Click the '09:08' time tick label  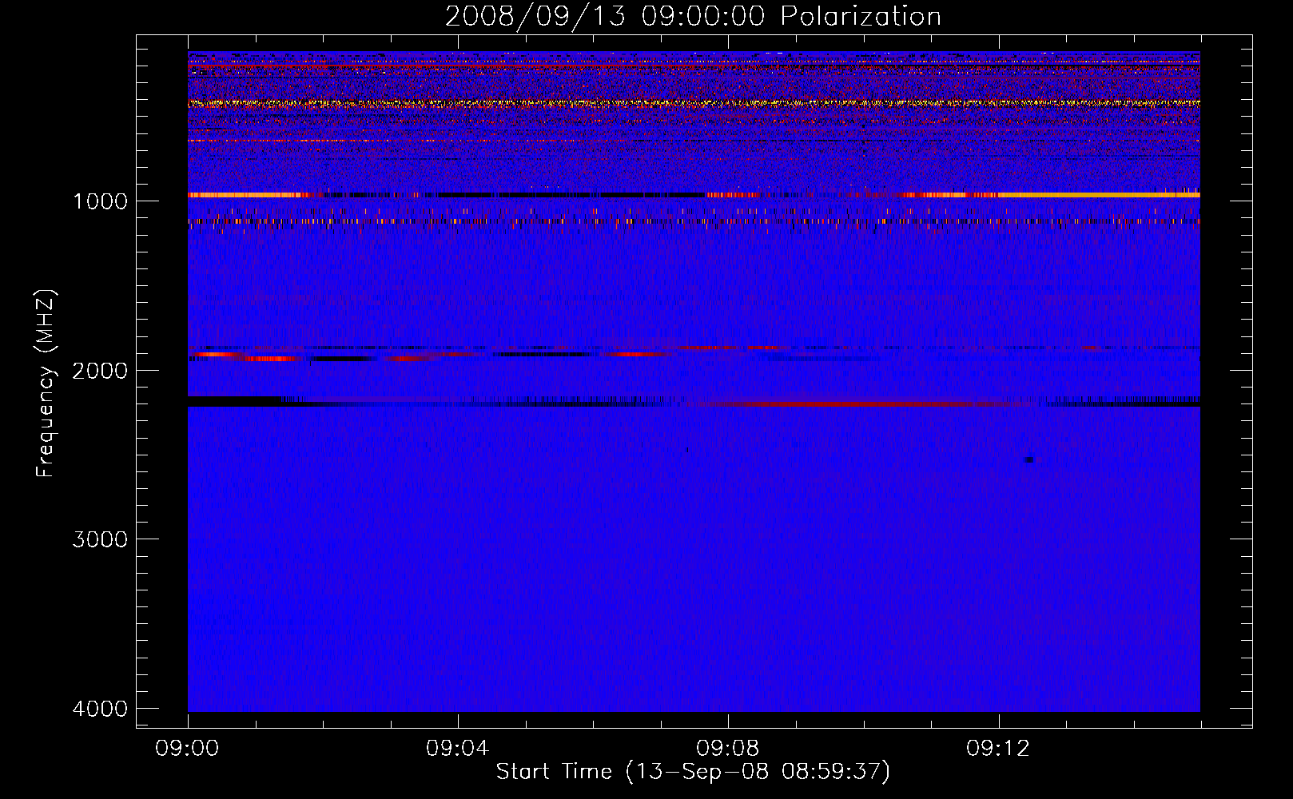[x=728, y=749]
